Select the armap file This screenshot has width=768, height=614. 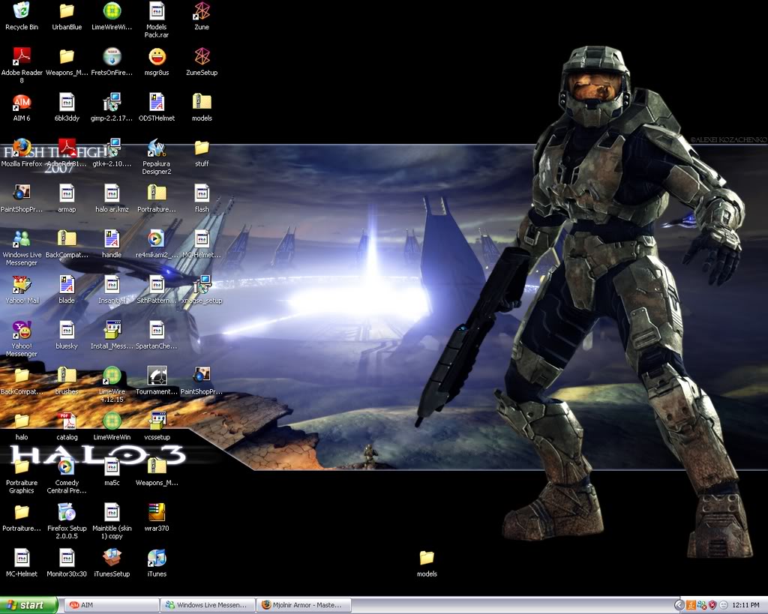click(67, 193)
